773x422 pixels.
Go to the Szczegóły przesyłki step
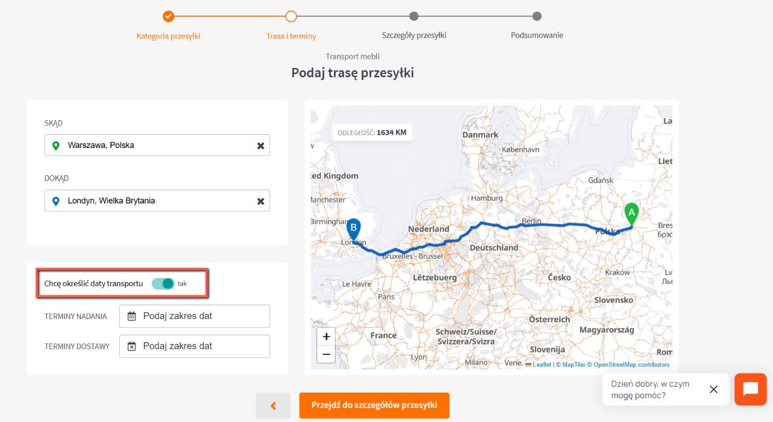click(x=414, y=17)
